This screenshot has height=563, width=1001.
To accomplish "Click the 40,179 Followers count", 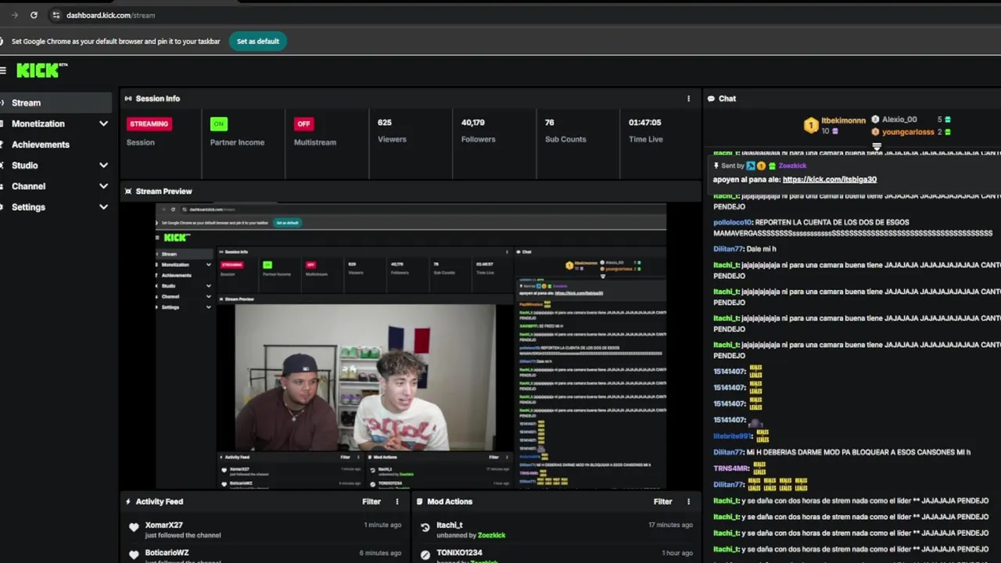I will point(472,123).
